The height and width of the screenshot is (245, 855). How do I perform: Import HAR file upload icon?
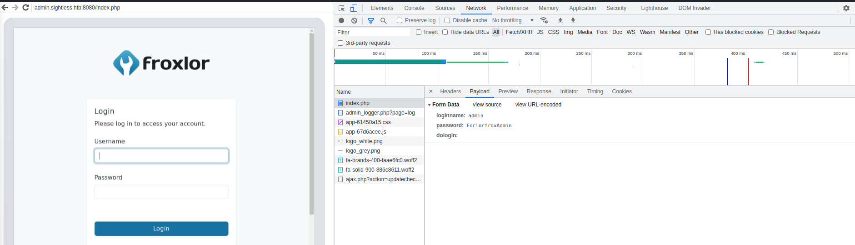[x=560, y=20]
